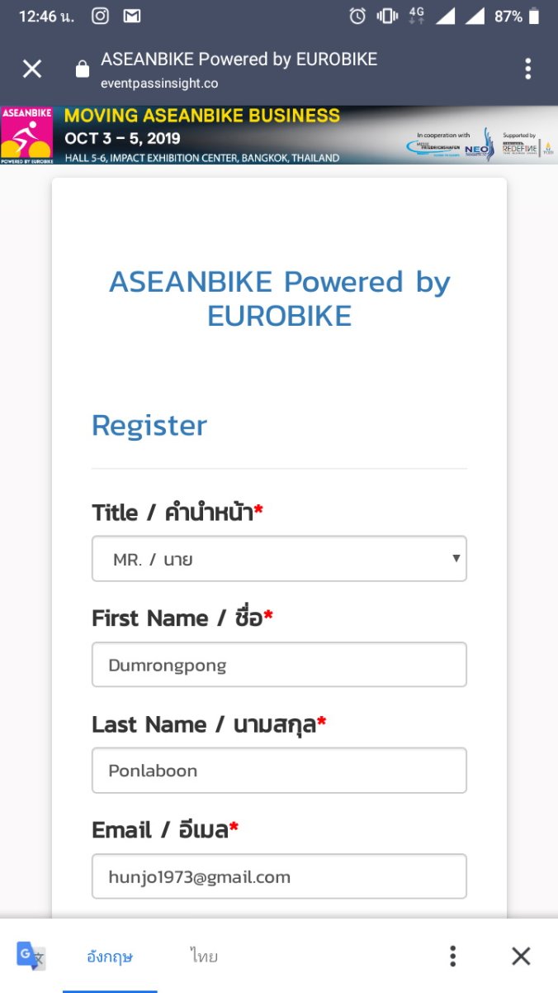The width and height of the screenshot is (558, 993).
Task: Tap the Gmail notification icon
Action: (x=131, y=16)
